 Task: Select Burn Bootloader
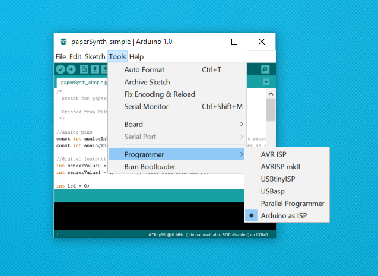[177, 167]
